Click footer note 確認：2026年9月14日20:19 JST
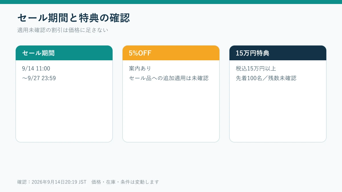The height and width of the screenshot is (192, 342). click(x=52, y=182)
